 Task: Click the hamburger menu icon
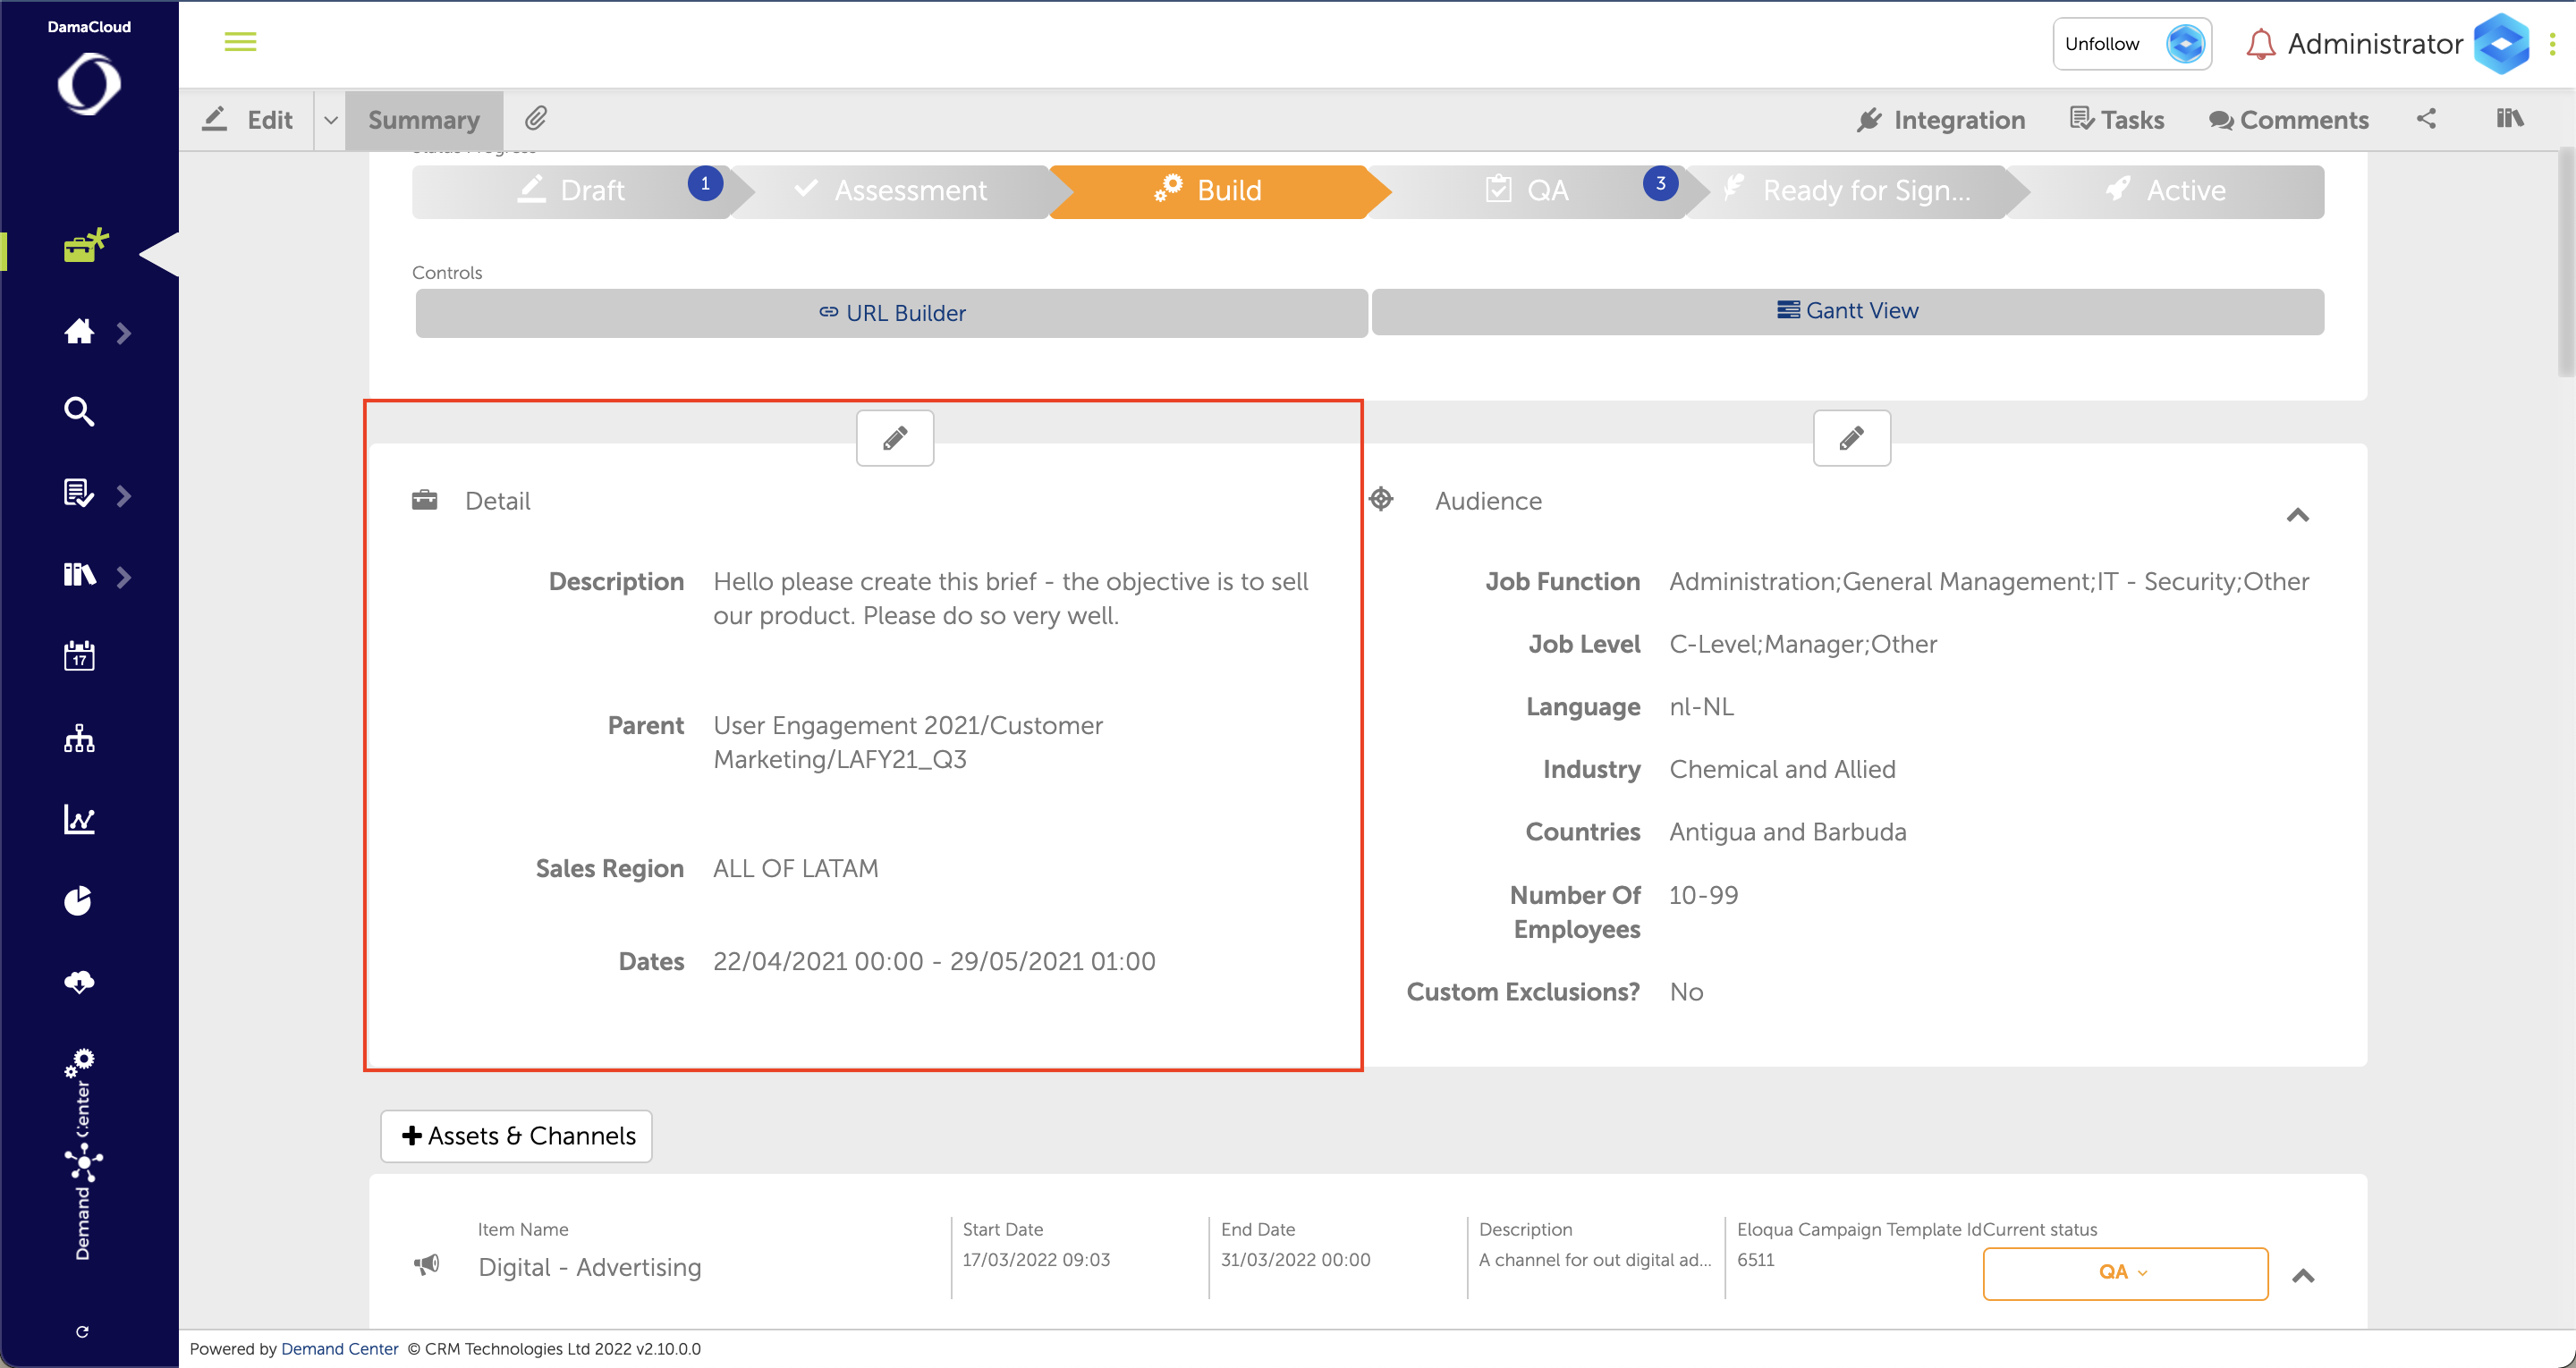pos(240,42)
